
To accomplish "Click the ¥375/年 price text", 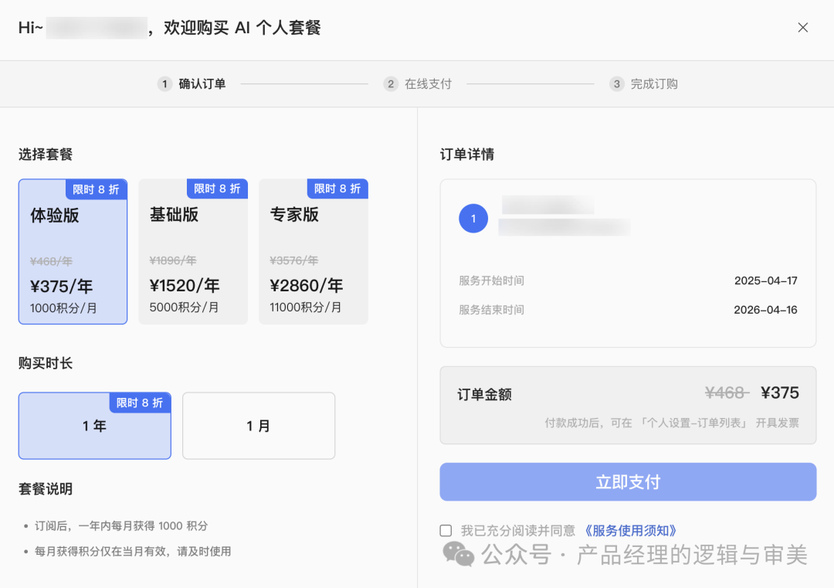I will 62,287.
